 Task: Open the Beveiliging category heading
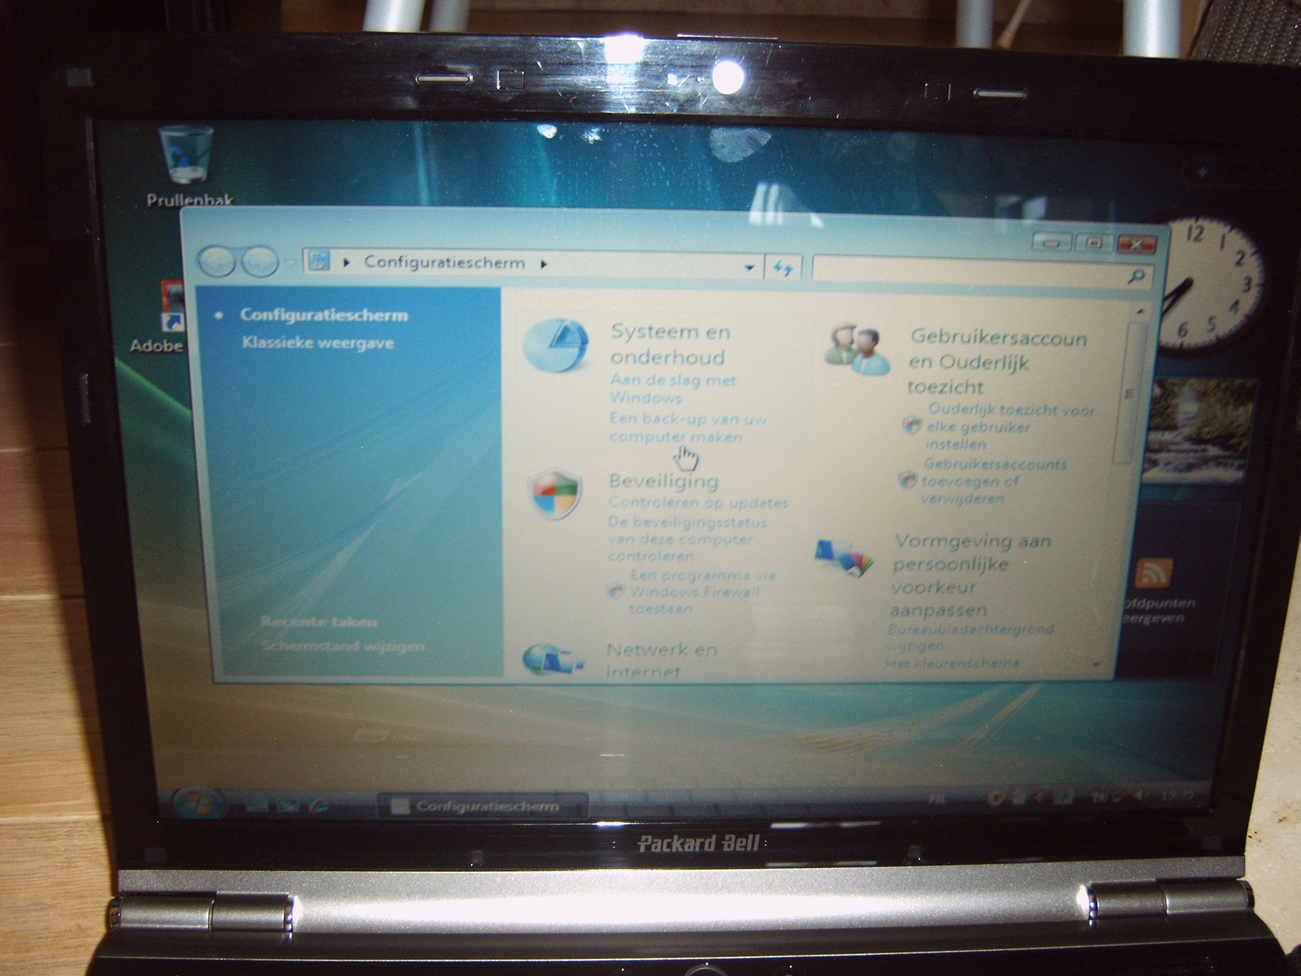663,481
